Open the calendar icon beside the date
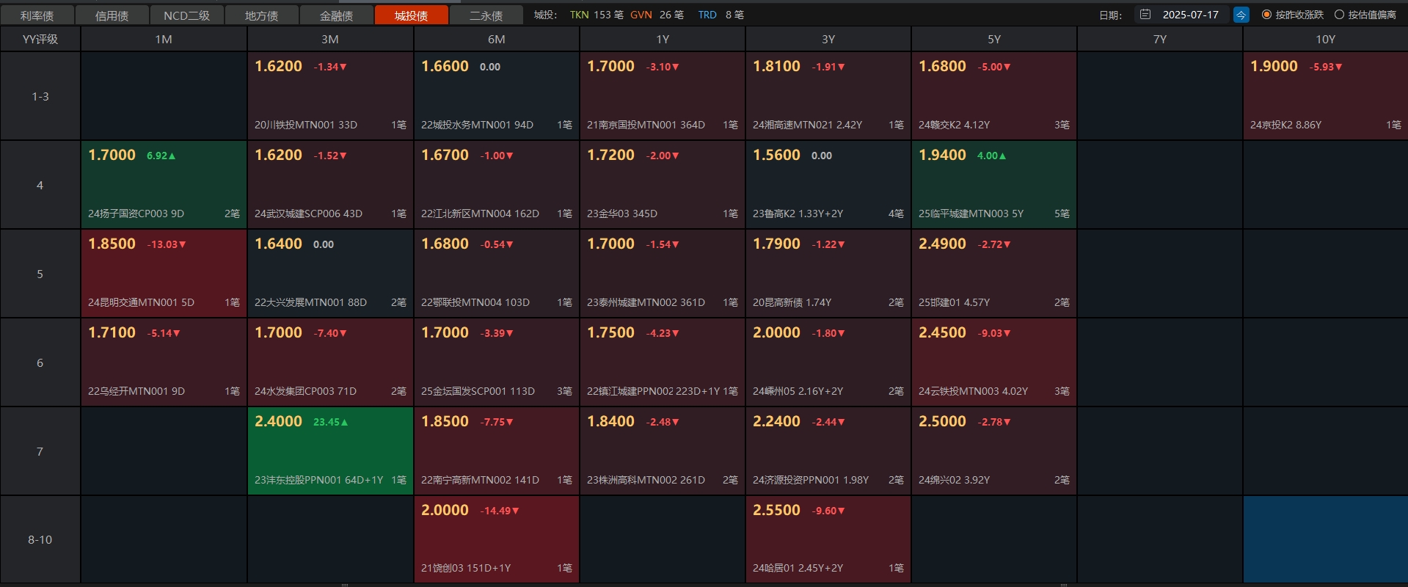1408x587 pixels. 1145,15
